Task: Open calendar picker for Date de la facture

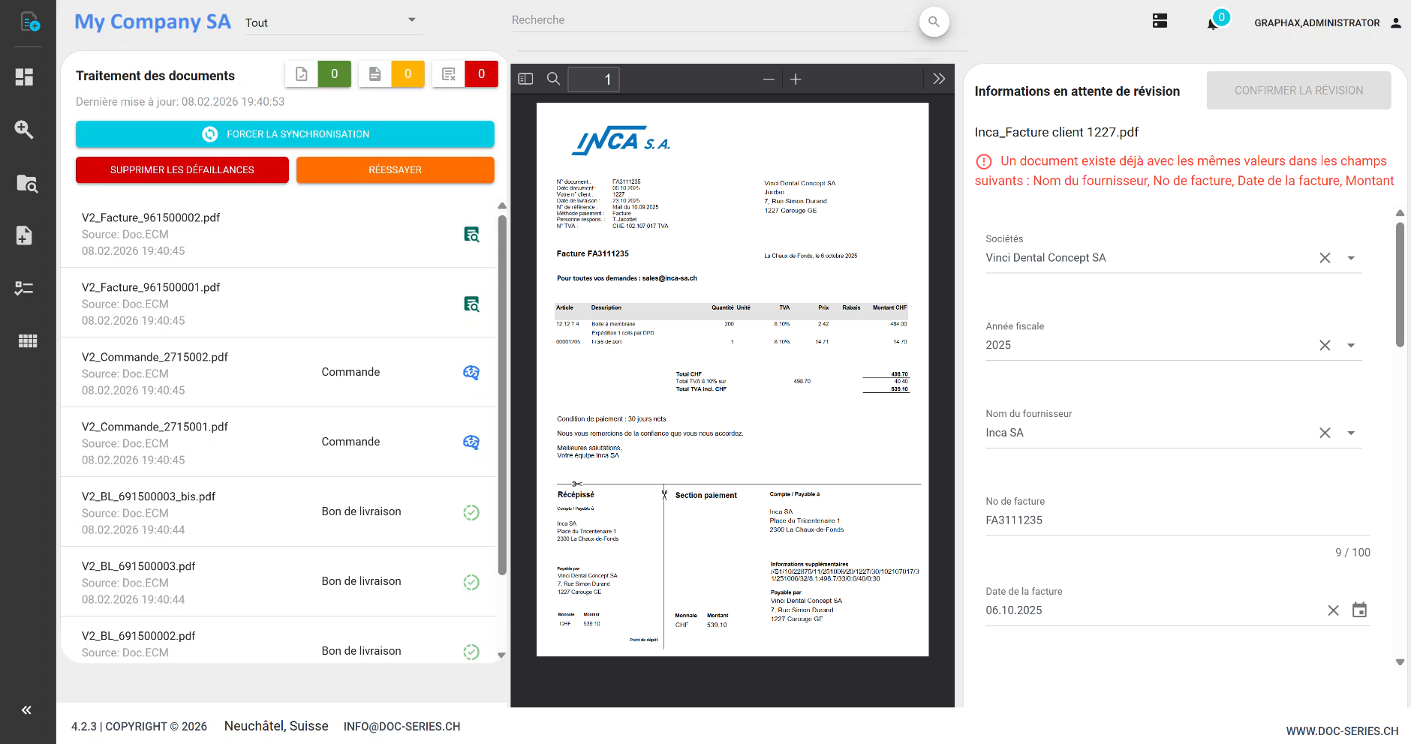Action: pyautogui.click(x=1361, y=610)
